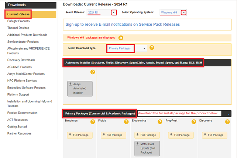This screenshot has width=237, height=158.
Task: Open the Fluids help question icon
Action: [126, 122]
